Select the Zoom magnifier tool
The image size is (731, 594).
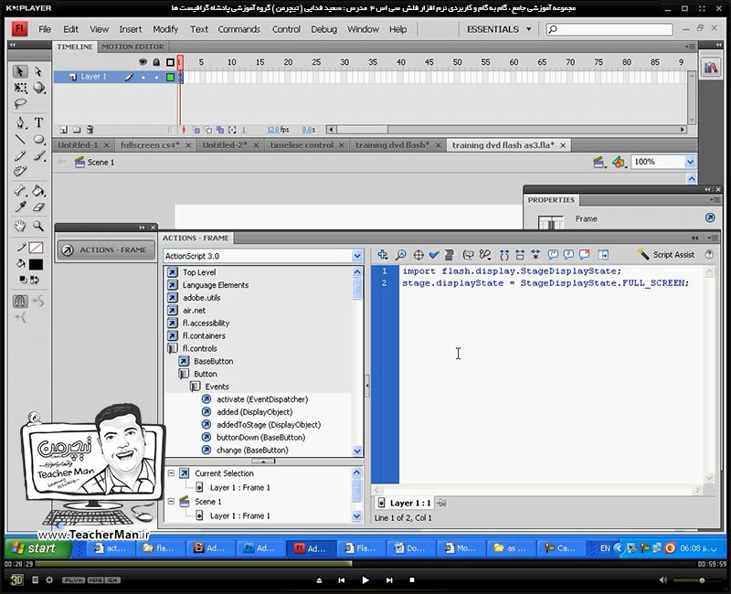point(38,226)
